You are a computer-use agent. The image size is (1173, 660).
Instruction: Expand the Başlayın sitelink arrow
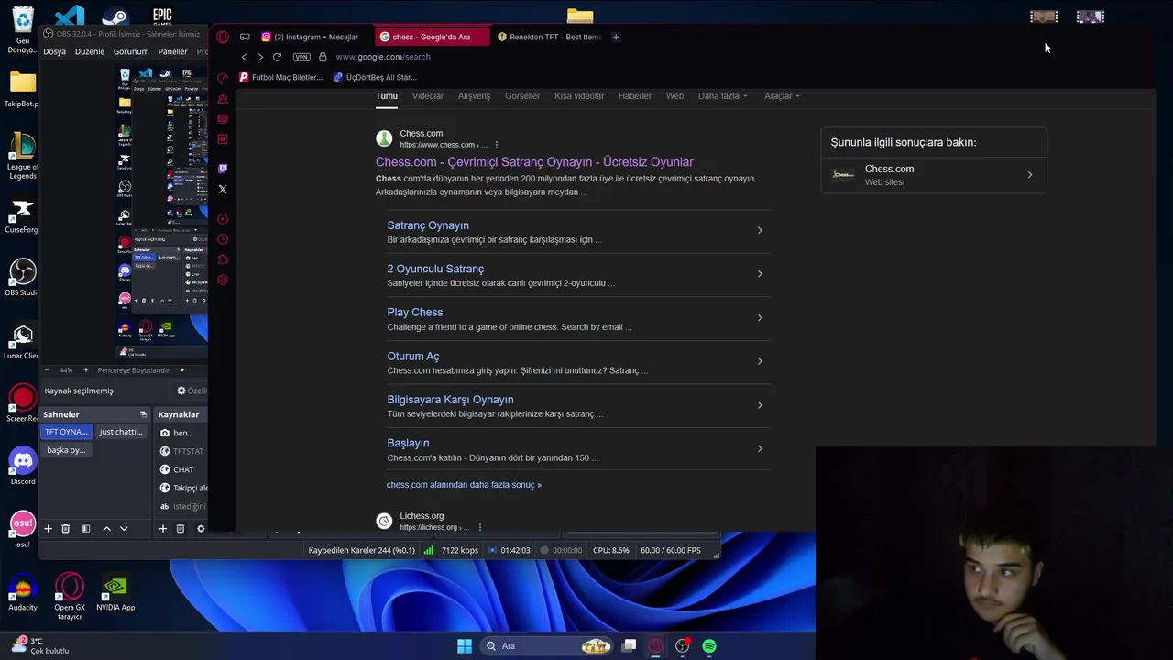[759, 447]
